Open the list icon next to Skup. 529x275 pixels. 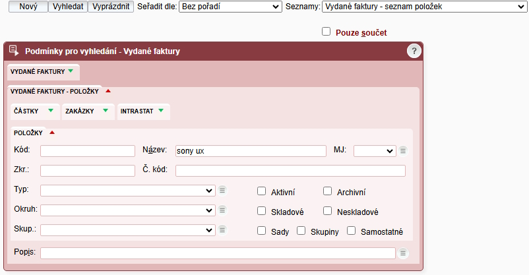click(x=222, y=230)
